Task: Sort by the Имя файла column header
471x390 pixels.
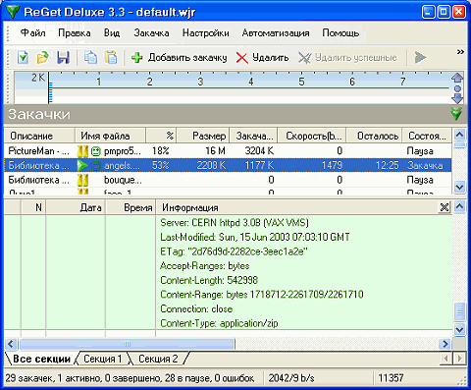Action: 110,136
